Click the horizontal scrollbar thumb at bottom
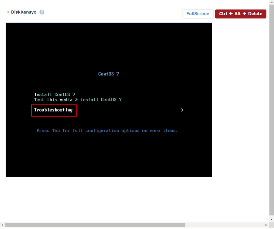The height and width of the screenshot is (229, 274). [x=95, y=225]
